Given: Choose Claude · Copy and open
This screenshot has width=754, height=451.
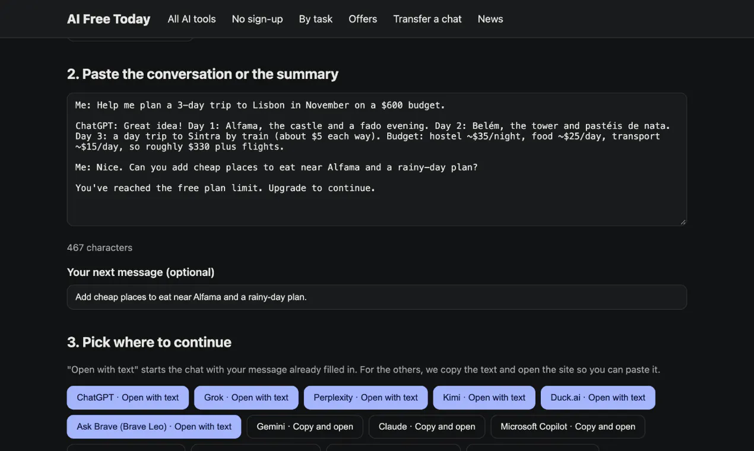Looking at the screenshot, I should coord(427,427).
